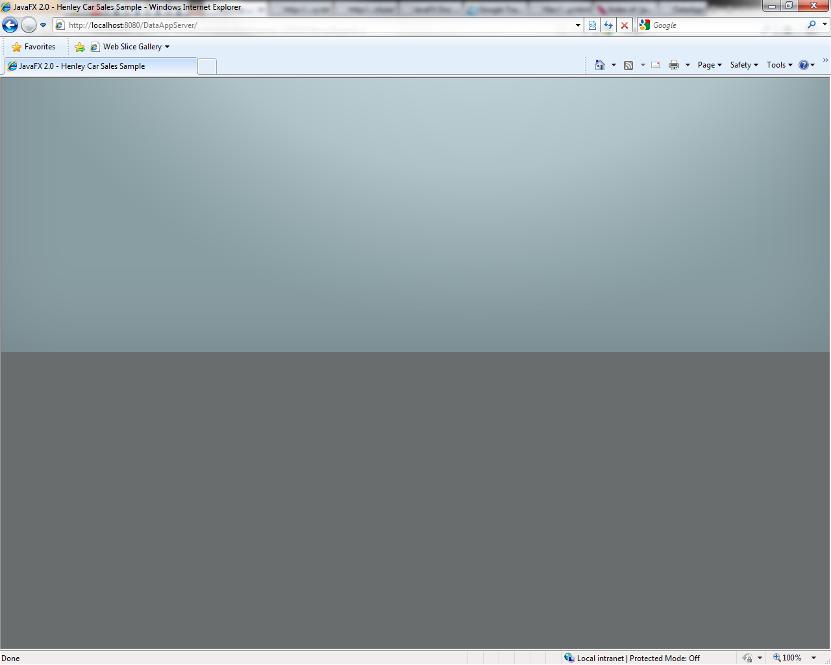Add to Favorites Bar star icon

click(x=80, y=47)
